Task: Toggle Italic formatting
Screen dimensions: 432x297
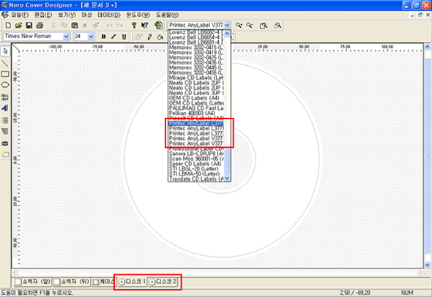Action: [113, 37]
